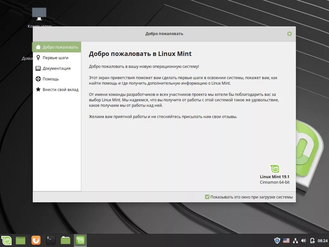Click the show desktop icon in panel

[21, 241]
